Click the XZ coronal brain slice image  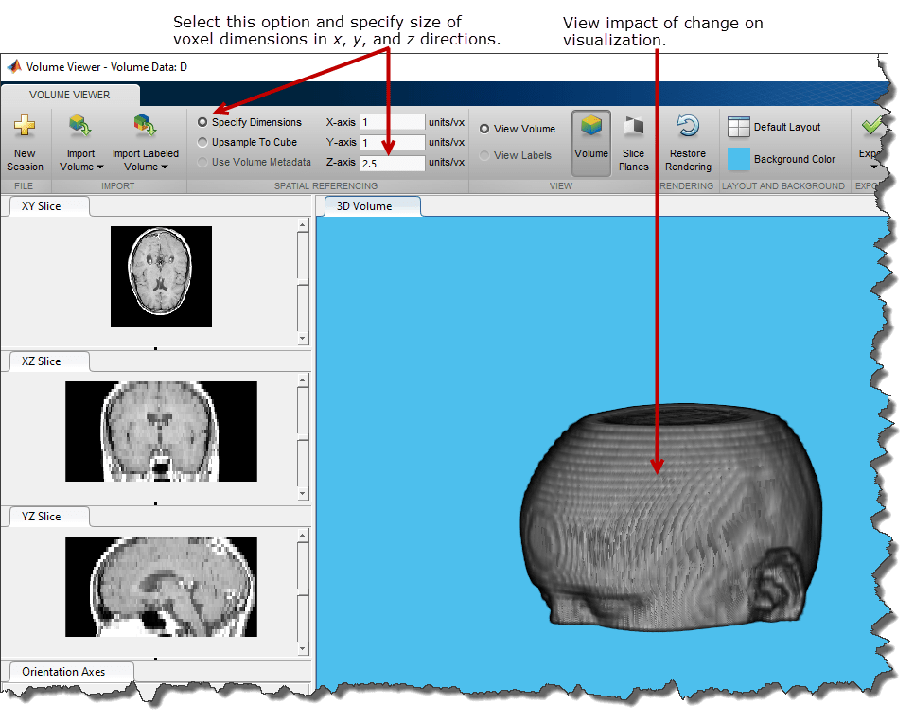point(161,431)
